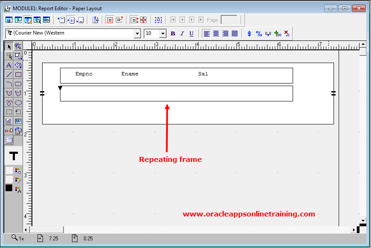Click the Chart (graph) tool icon
The width and height of the screenshot is (371, 248).
pos(9,121)
